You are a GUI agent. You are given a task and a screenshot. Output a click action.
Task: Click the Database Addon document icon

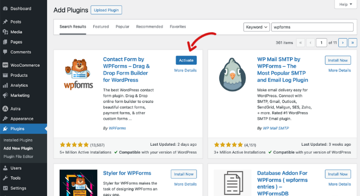(232, 183)
